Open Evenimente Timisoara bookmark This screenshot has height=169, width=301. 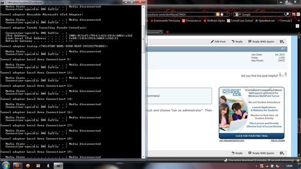165,21
